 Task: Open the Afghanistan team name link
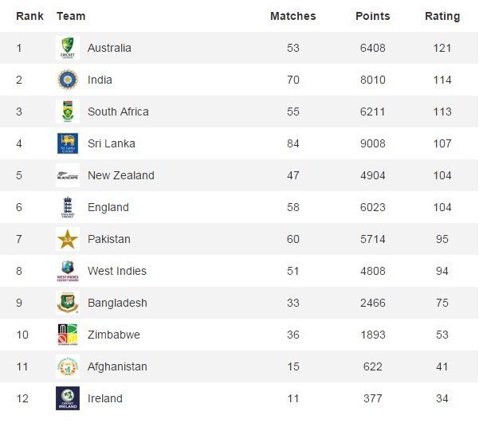[117, 366]
